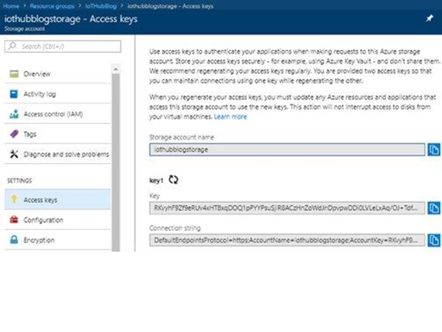Click the Overview icon in sidebar
Screen dimensions: 442x332
14,74
